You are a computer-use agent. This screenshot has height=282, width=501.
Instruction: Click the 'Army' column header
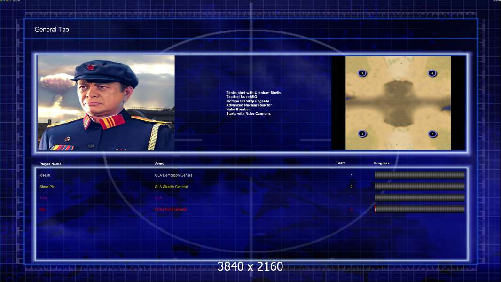tap(159, 164)
